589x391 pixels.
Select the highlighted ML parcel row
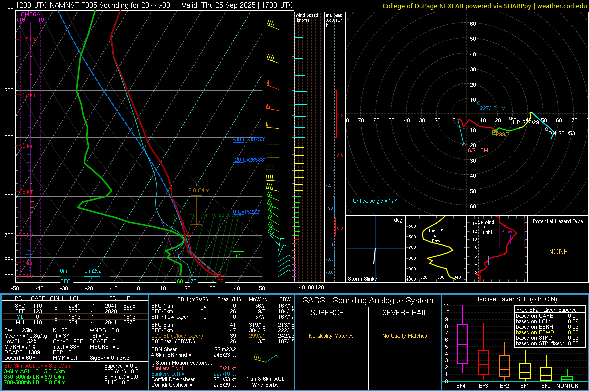[x=75, y=317]
